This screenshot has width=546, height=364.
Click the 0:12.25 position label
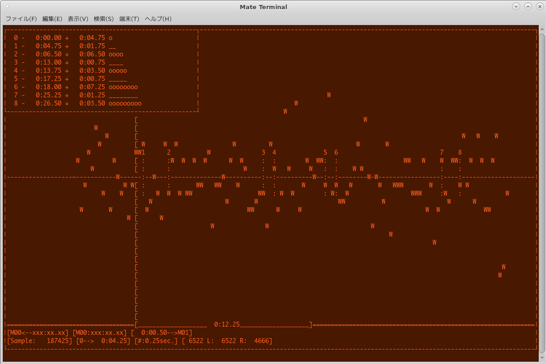[x=227, y=324]
